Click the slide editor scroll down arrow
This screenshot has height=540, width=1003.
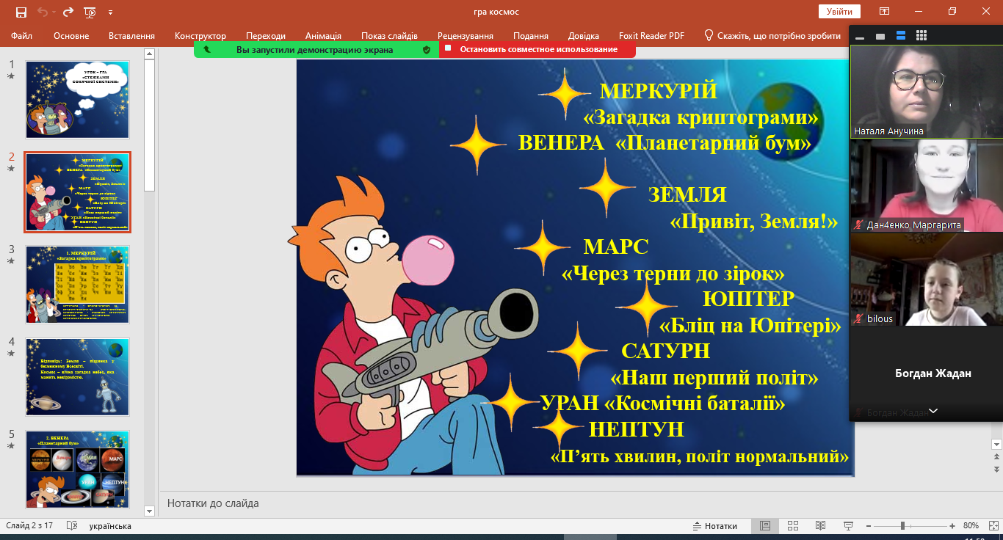click(x=996, y=445)
